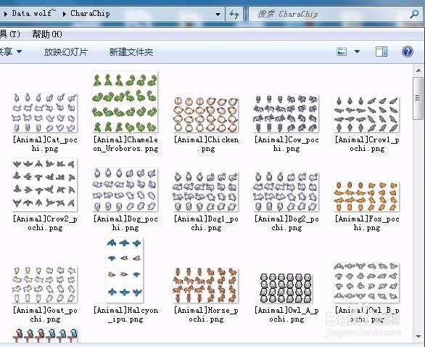Select the Goat_pochi sprite thumbnail
The height and width of the screenshot is (347, 425).
(44, 285)
